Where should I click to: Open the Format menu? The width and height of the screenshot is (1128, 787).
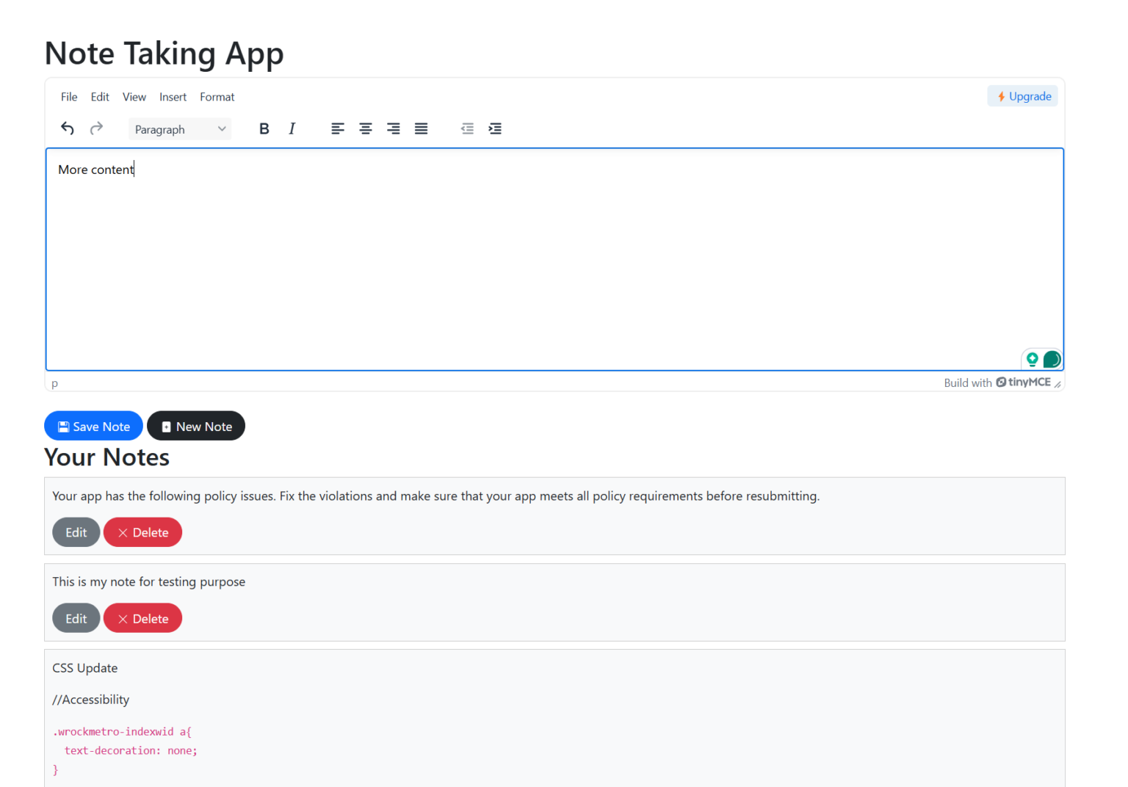(x=217, y=96)
